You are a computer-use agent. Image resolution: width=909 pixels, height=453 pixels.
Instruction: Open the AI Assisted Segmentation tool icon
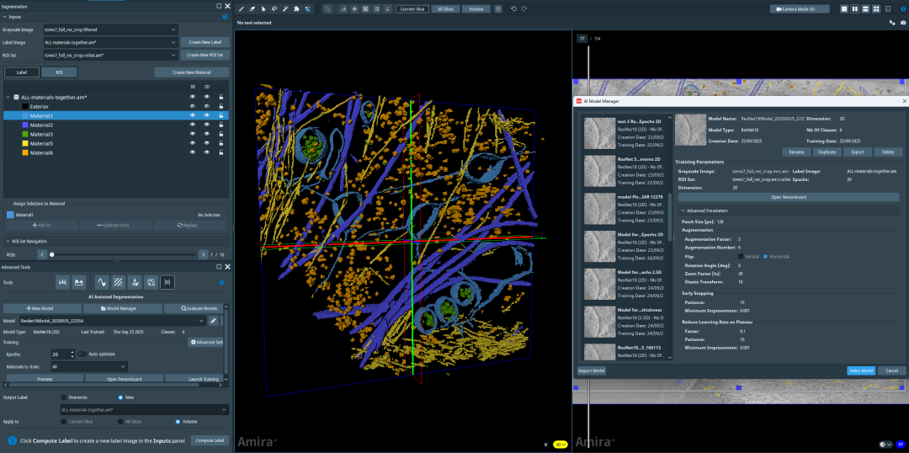[167, 282]
